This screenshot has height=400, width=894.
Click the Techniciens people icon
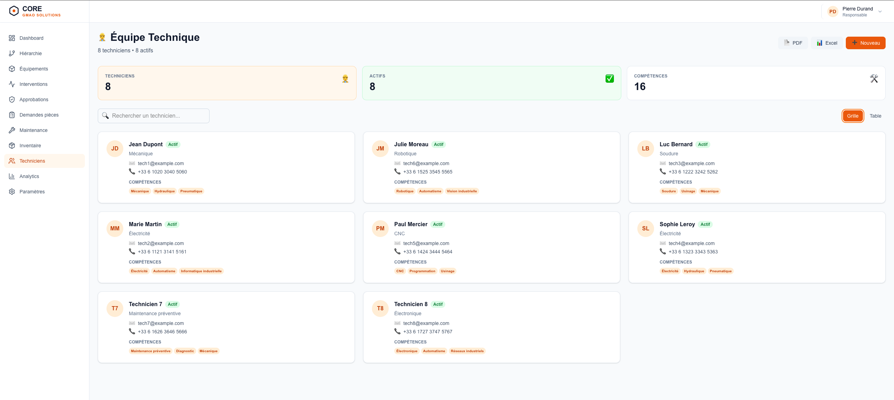coord(12,161)
